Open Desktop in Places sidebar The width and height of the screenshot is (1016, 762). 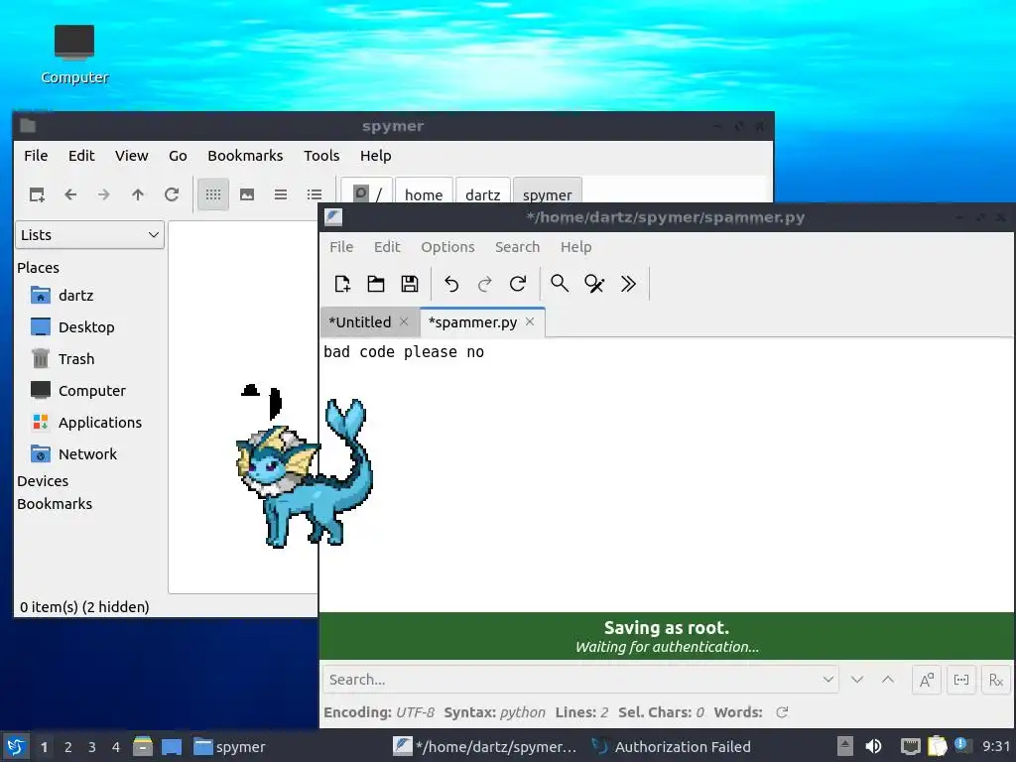click(72, 327)
